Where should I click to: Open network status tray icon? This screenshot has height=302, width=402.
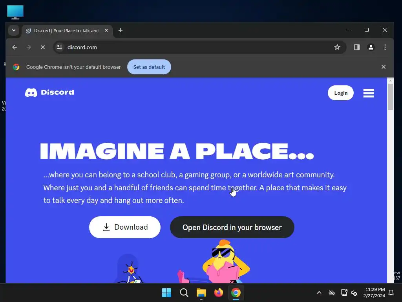344,293
